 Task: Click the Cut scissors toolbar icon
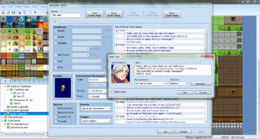tap(20, 12)
